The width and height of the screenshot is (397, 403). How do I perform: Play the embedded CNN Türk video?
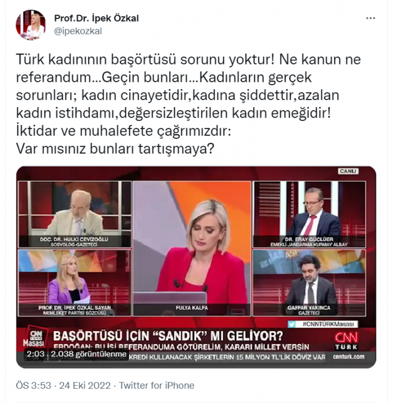click(196, 267)
